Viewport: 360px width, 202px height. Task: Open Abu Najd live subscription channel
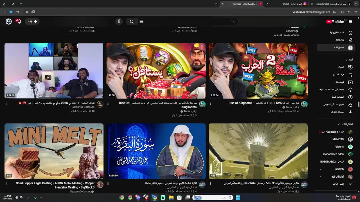point(336,132)
